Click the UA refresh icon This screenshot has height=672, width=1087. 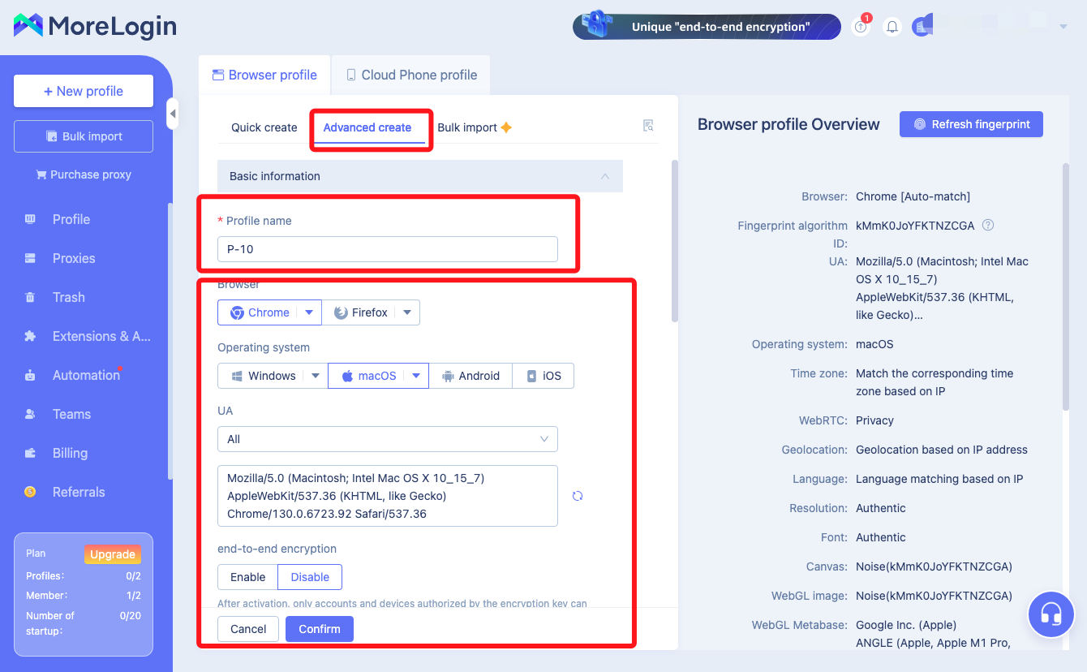pos(578,496)
